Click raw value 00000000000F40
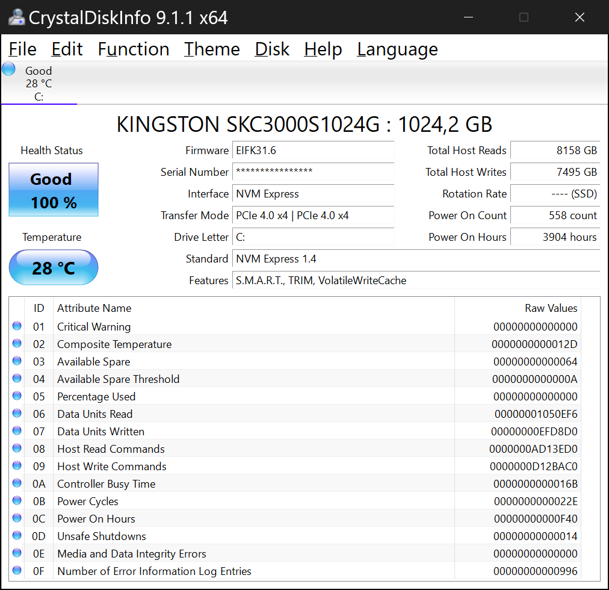The image size is (609, 590). point(536,519)
